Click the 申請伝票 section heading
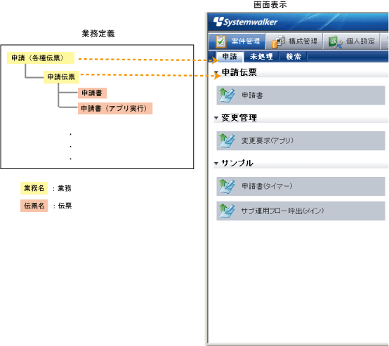The height and width of the screenshot is (346, 389). click(x=239, y=72)
